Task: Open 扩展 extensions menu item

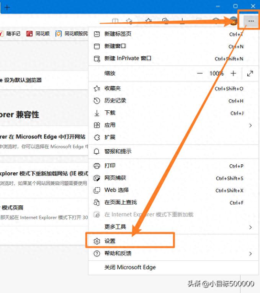Action: (x=110, y=137)
